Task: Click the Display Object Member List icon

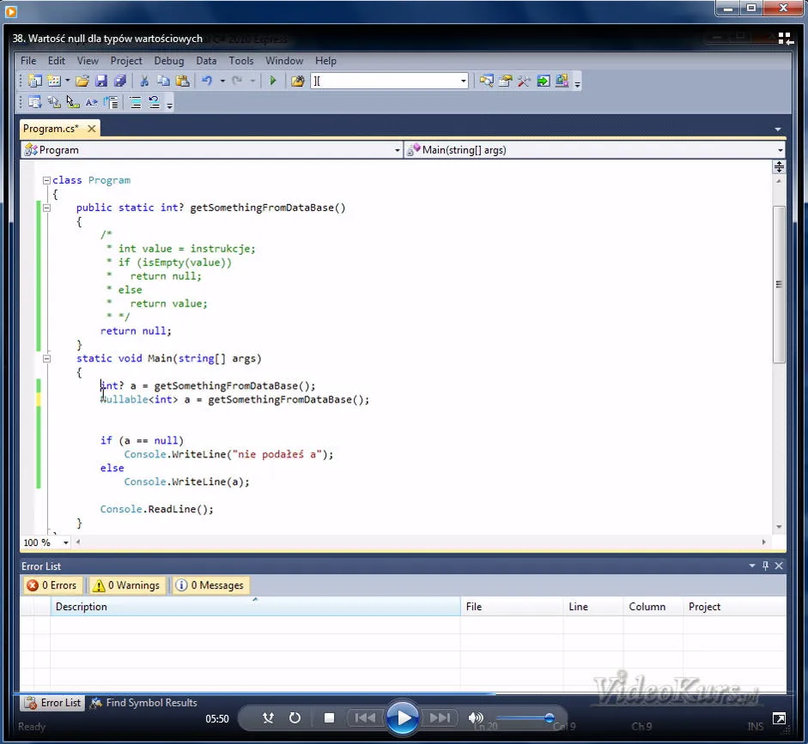Action: tap(34, 102)
